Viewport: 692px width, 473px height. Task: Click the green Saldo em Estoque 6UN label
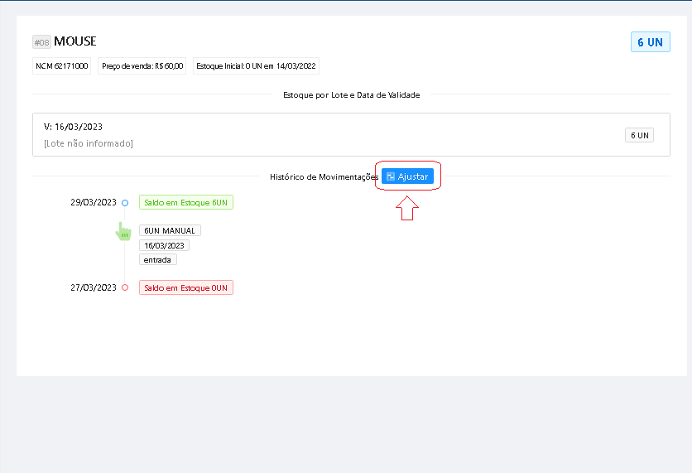[186, 202]
